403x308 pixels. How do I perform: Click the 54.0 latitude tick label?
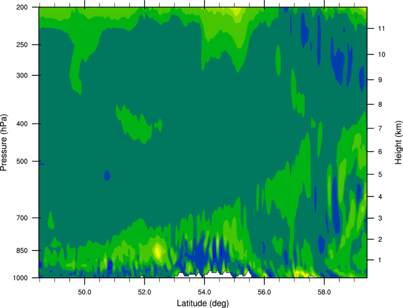click(x=204, y=292)
